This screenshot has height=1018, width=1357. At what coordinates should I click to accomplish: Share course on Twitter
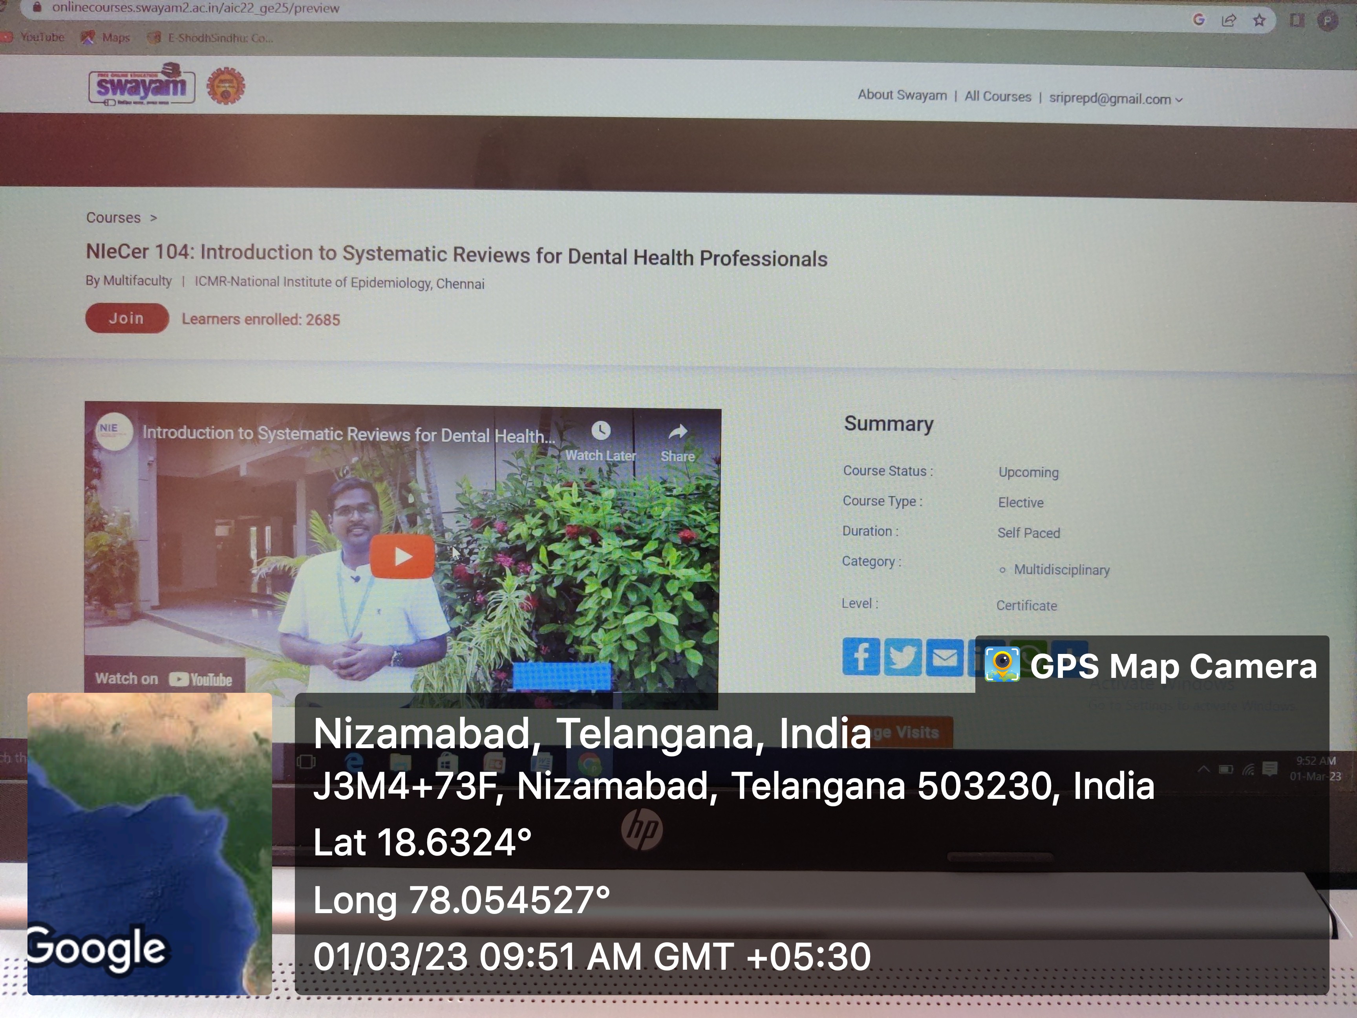902,657
